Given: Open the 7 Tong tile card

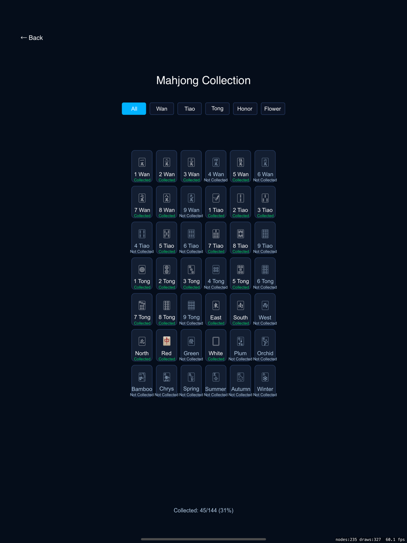Looking at the screenshot, I should (142, 310).
